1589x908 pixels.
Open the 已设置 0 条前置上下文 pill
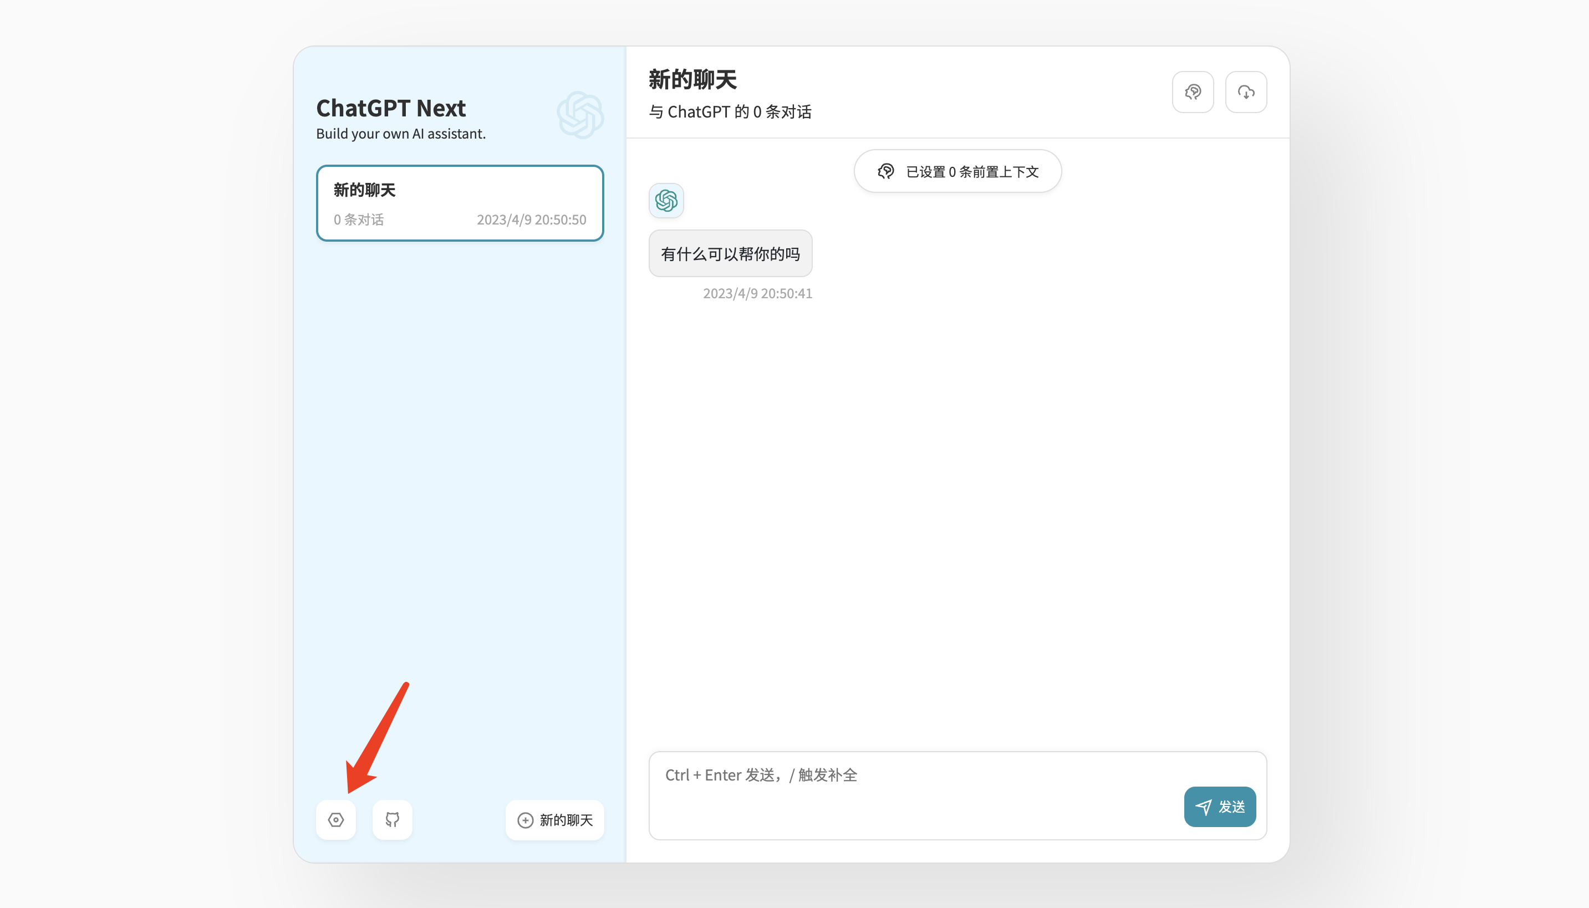(x=958, y=171)
